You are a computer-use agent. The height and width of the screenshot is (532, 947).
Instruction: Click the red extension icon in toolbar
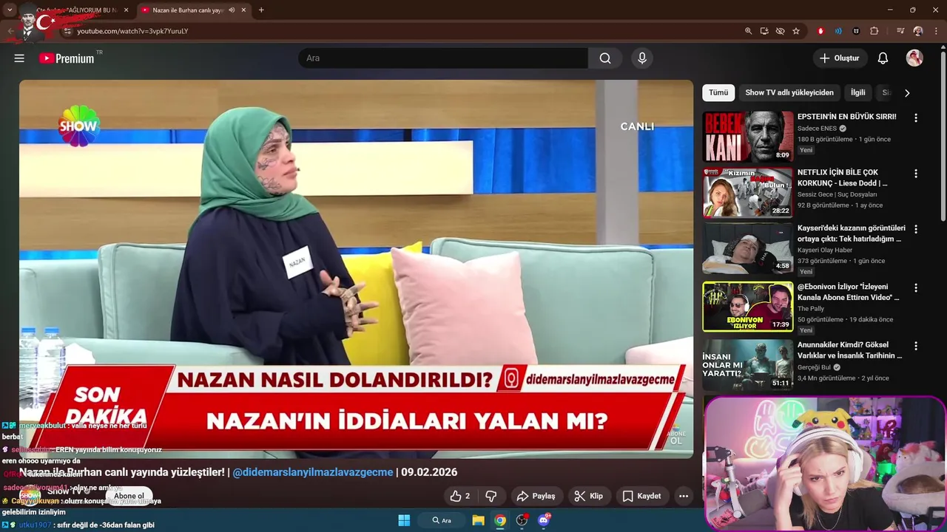point(820,31)
